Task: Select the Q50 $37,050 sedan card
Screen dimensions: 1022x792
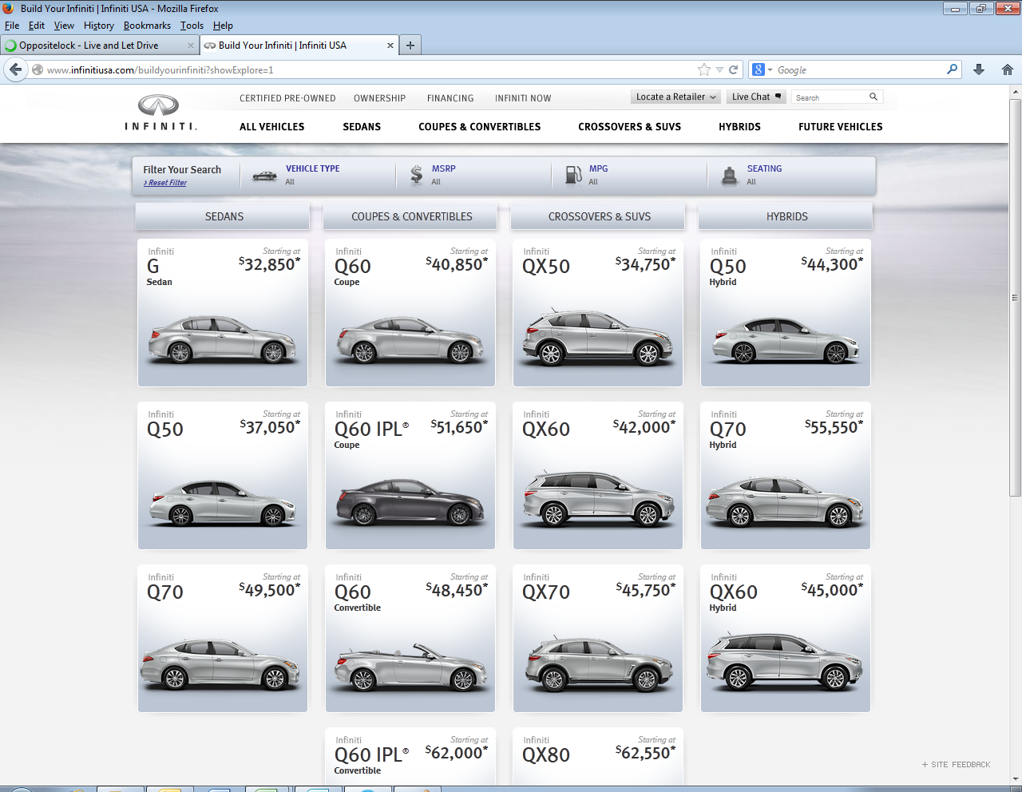Action: pyautogui.click(x=223, y=476)
